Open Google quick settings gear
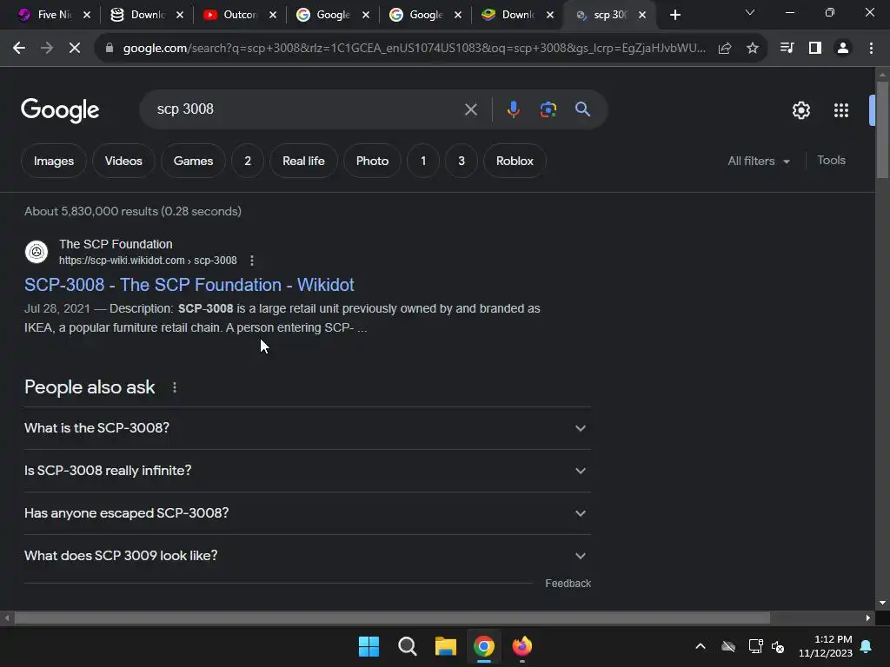Viewport: 890px width, 667px height. (800, 110)
